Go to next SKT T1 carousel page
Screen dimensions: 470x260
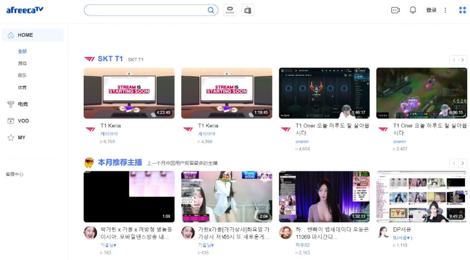click(463, 60)
